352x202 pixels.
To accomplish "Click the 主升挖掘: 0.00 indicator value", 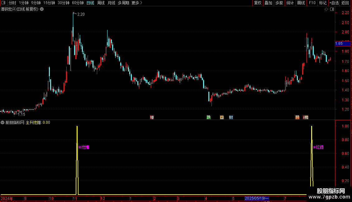I will 38,122.
